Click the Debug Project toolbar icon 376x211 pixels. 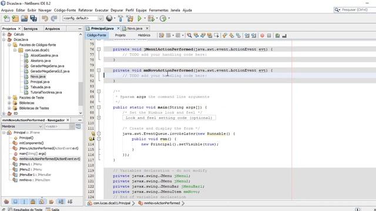pos(151,18)
